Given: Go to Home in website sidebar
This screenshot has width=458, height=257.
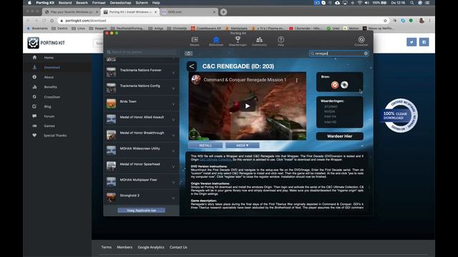Looking at the screenshot, I should (49, 58).
